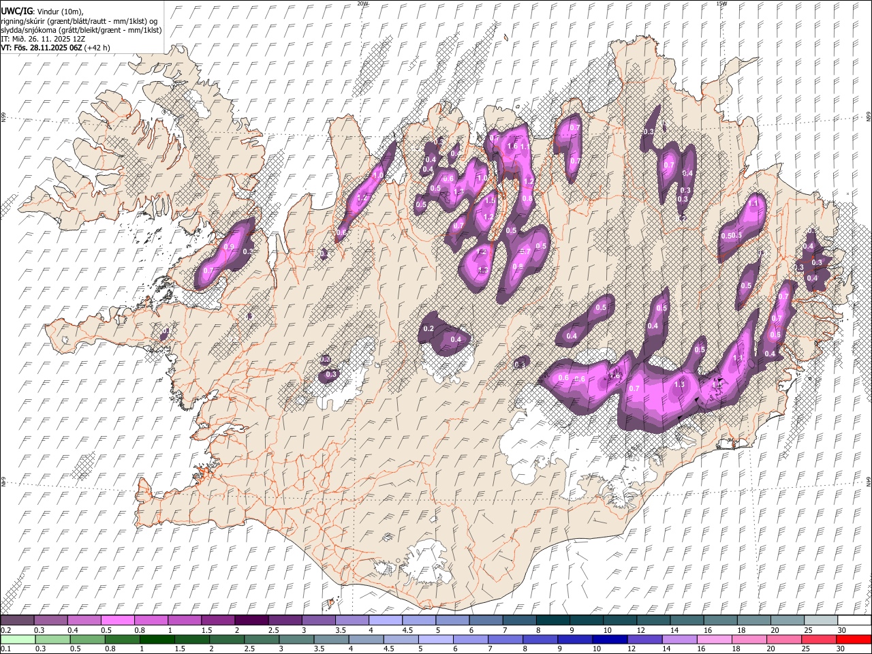872x654 pixels.
Task: Click the 'IT: Mið. 26. 11. 2025 12Z' line
Action: click(x=43, y=39)
